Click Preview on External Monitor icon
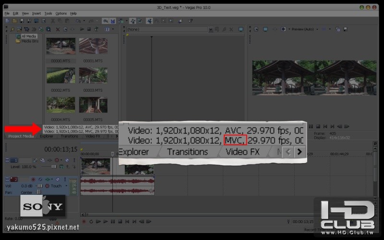Screen dimensions: 384x240 265,29
